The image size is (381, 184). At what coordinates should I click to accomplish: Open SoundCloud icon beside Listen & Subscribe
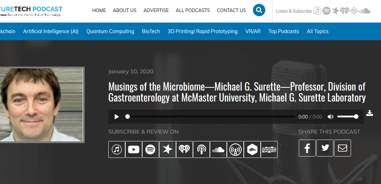point(364,11)
